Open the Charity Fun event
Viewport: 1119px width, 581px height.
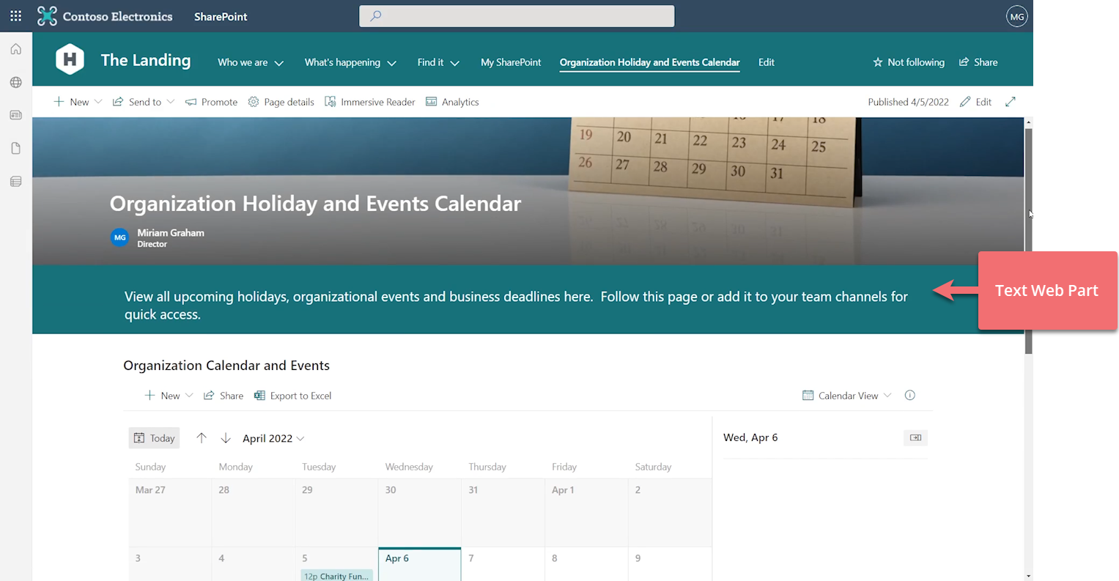coord(336,576)
